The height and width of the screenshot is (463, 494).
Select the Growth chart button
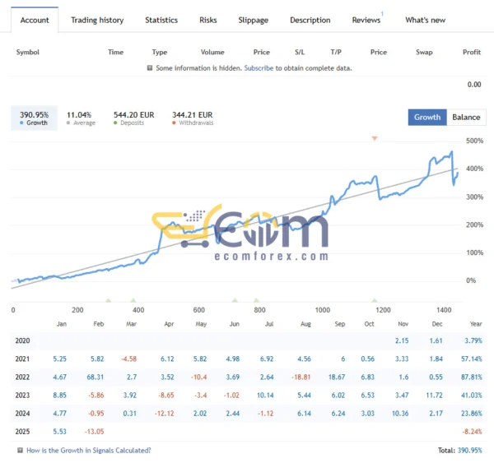(x=427, y=117)
